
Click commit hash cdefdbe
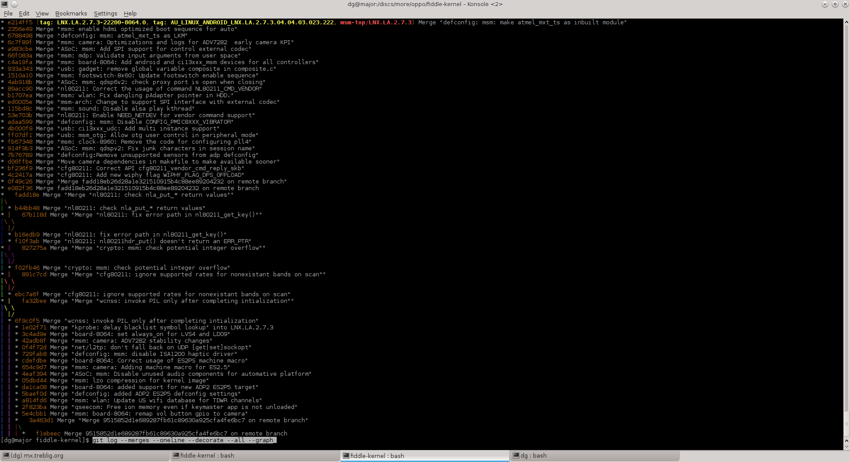(x=34, y=360)
